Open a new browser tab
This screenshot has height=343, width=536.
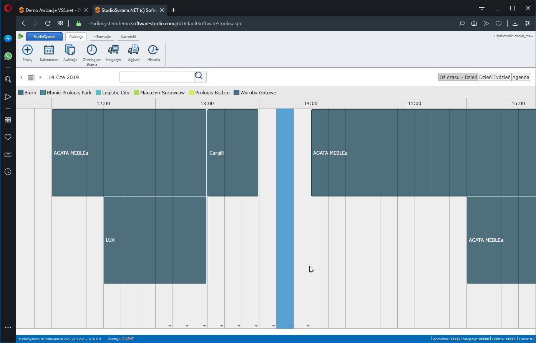pyautogui.click(x=173, y=10)
